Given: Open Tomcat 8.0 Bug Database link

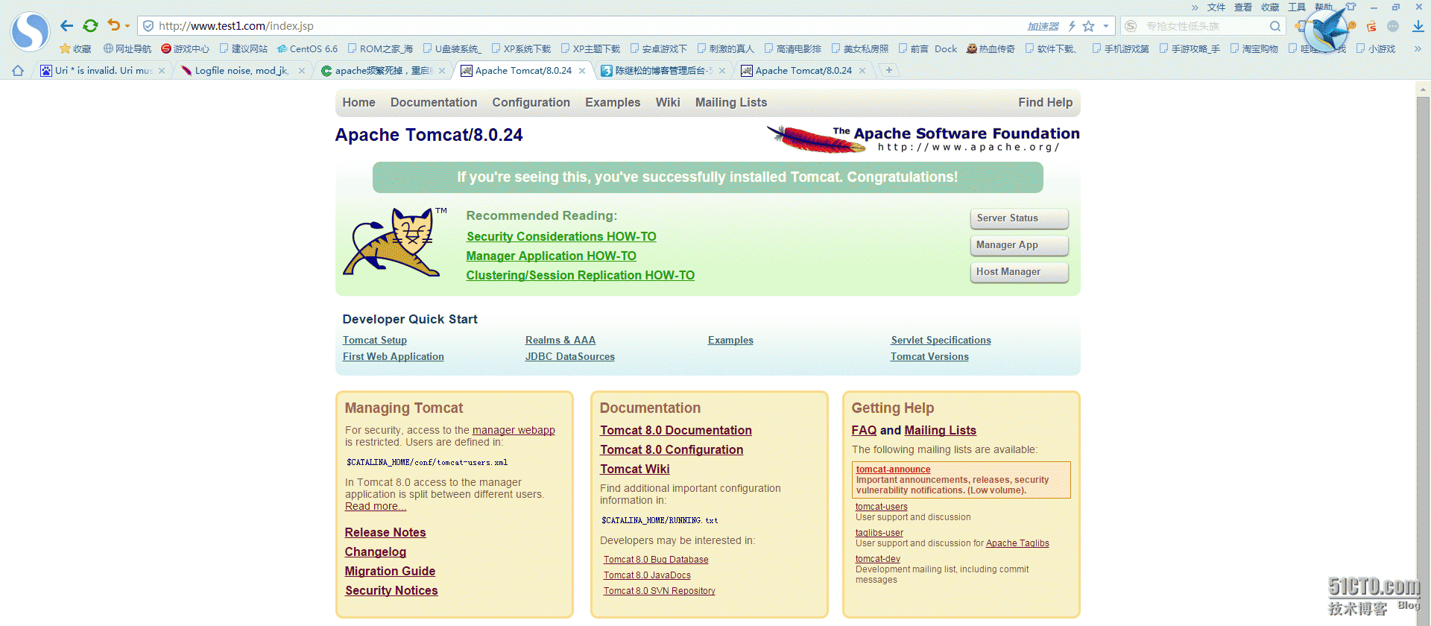Looking at the screenshot, I should coord(656,560).
